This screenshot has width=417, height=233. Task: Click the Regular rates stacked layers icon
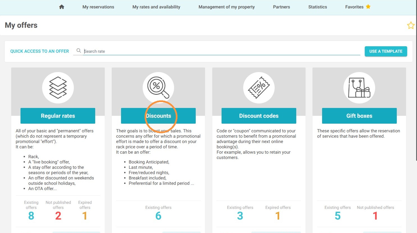[x=58, y=88]
